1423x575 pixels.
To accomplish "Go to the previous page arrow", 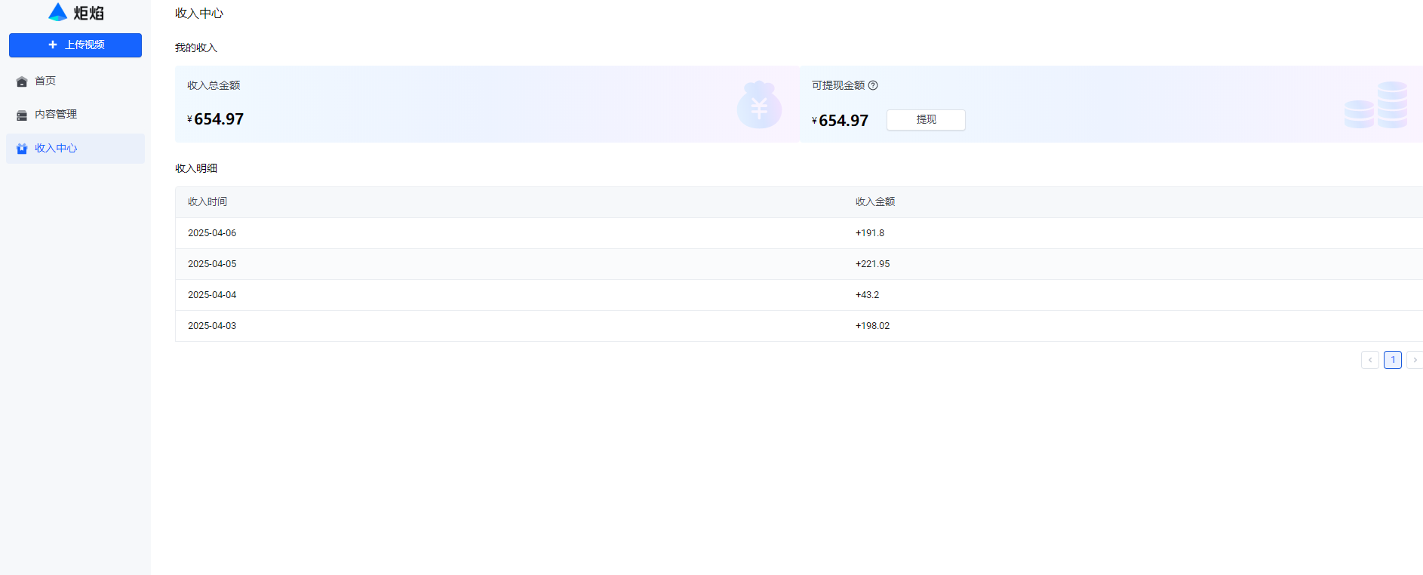I will [x=1370, y=360].
